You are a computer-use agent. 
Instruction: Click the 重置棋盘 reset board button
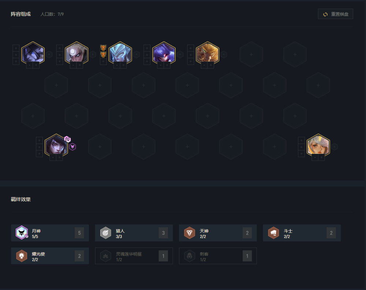(x=335, y=14)
